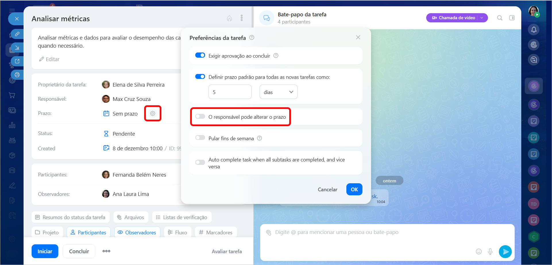Open the emoji picker in chat
552x265 pixels.
pos(478,252)
